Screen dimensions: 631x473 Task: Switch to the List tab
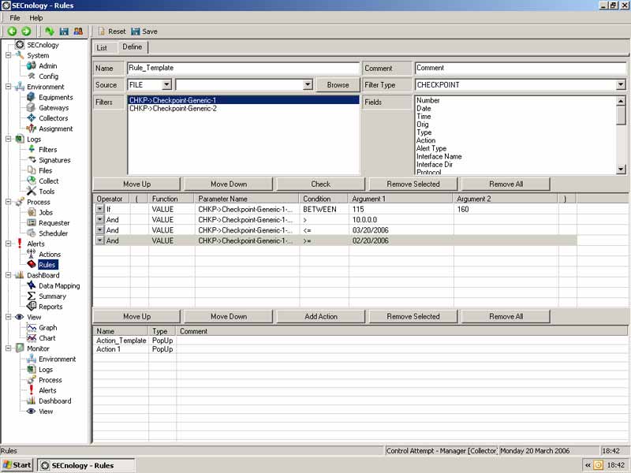tap(102, 48)
